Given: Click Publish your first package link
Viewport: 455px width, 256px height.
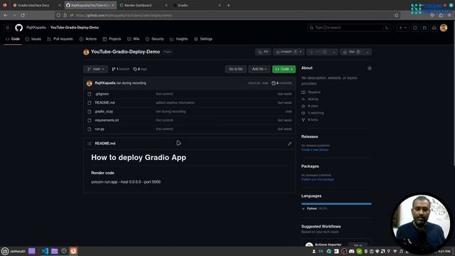Looking at the screenshot, I should point(318,179).
